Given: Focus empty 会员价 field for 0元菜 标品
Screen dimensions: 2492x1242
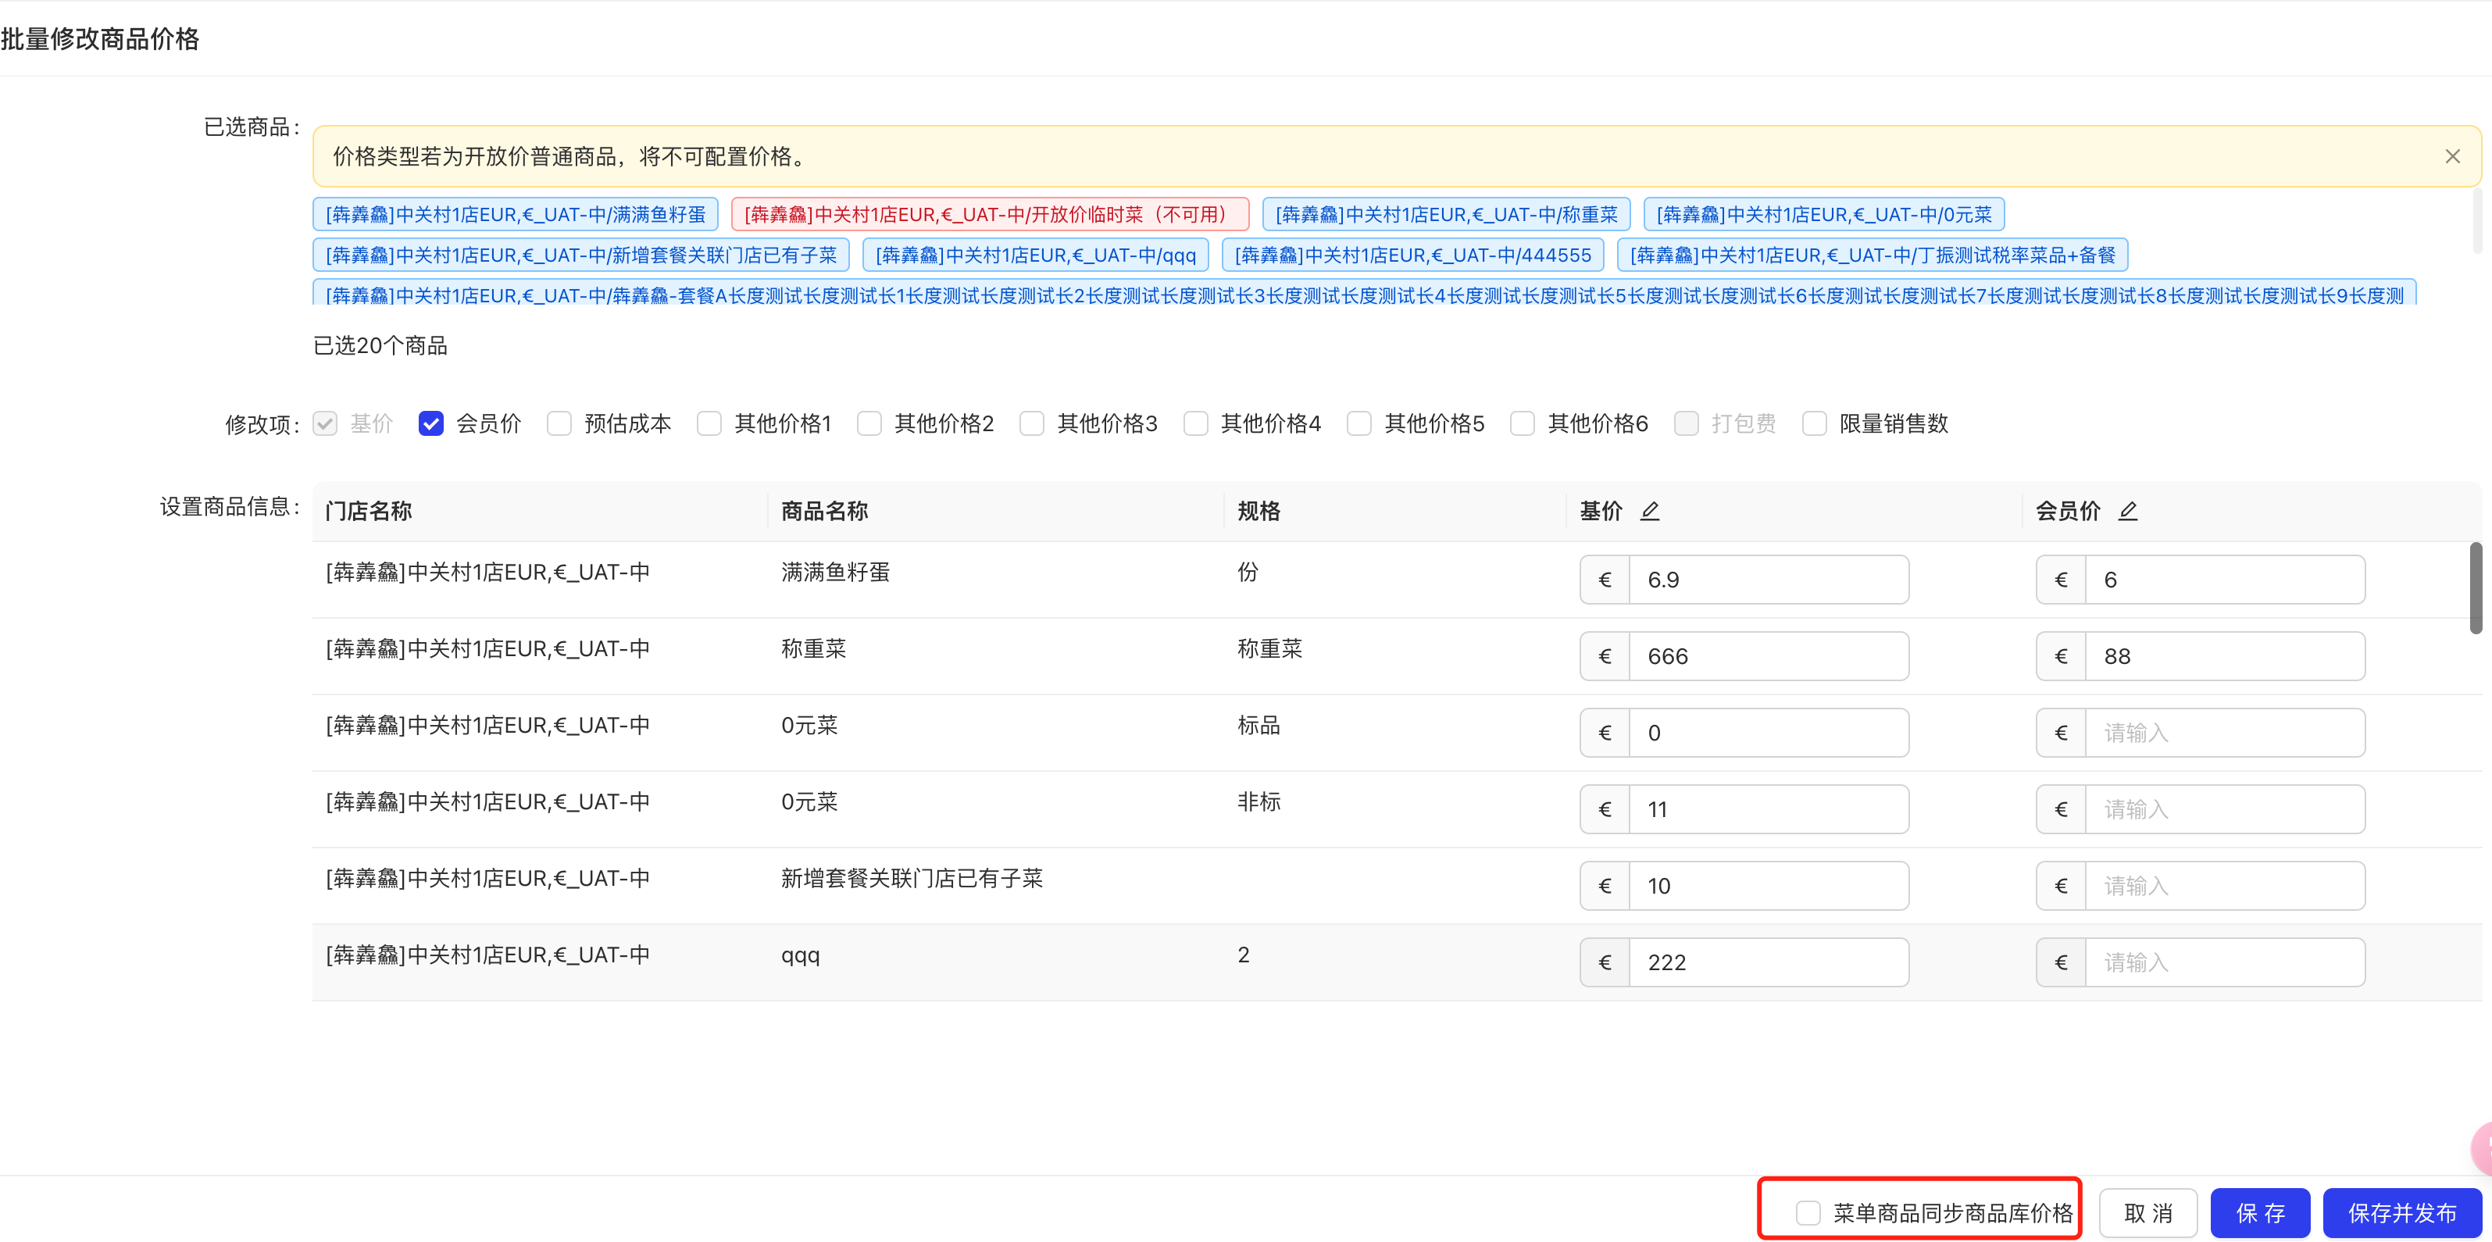Looking at the screenshot, I should point(2224,732).
